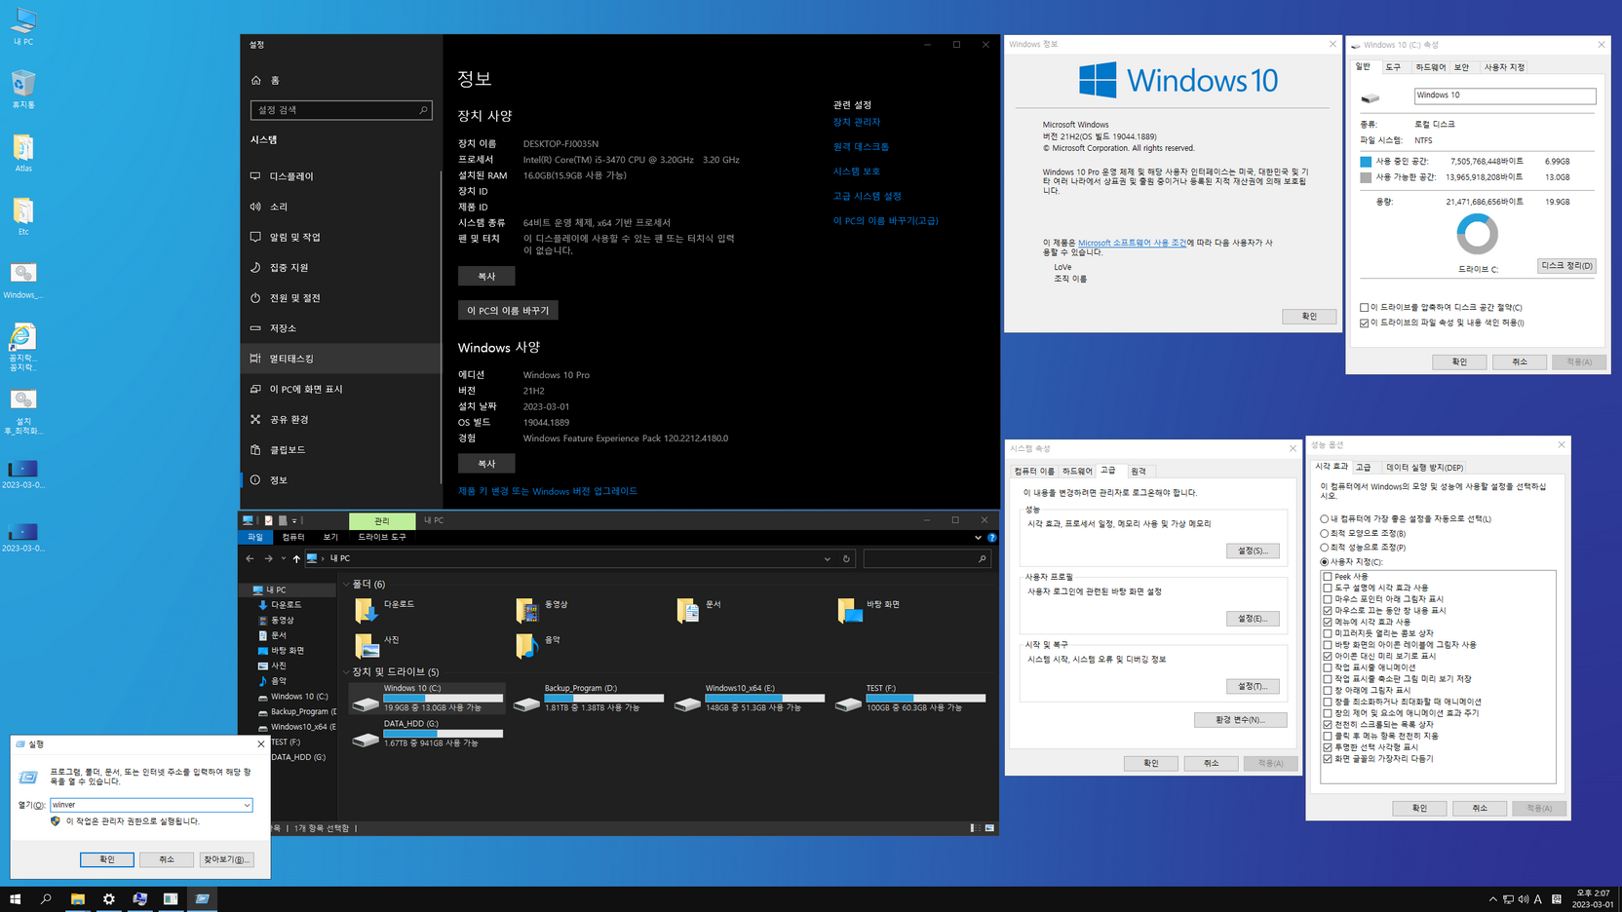Open 장치 관리자 link
The width and height of the screenshot is (1622, 912).
[x=857, y=122]
